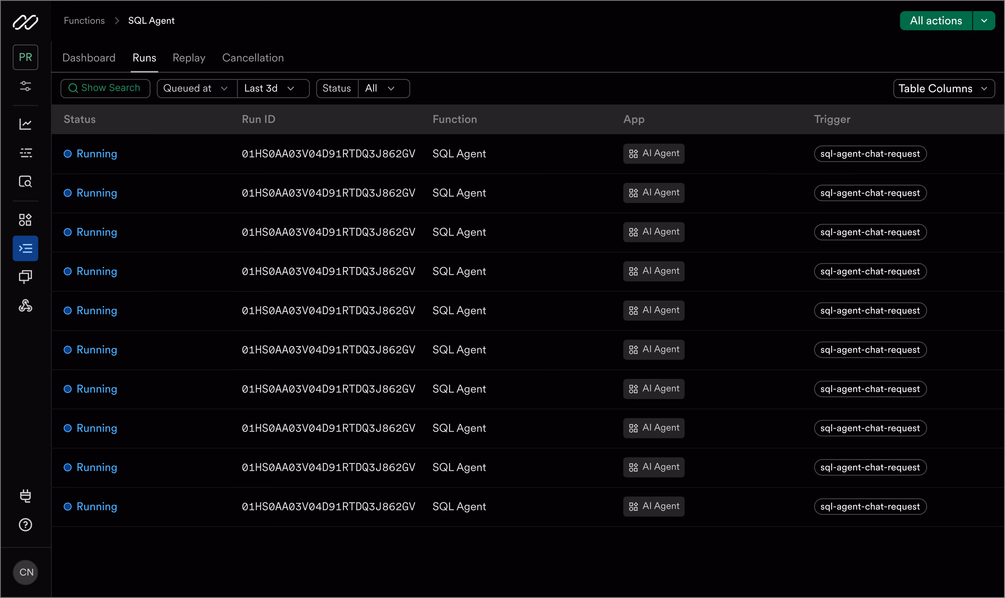Image resolution: width=1005 pixels, height=598 pixels.
Task: Select the Runs tab
Action: pyautogui.click(x=144, y=58)
